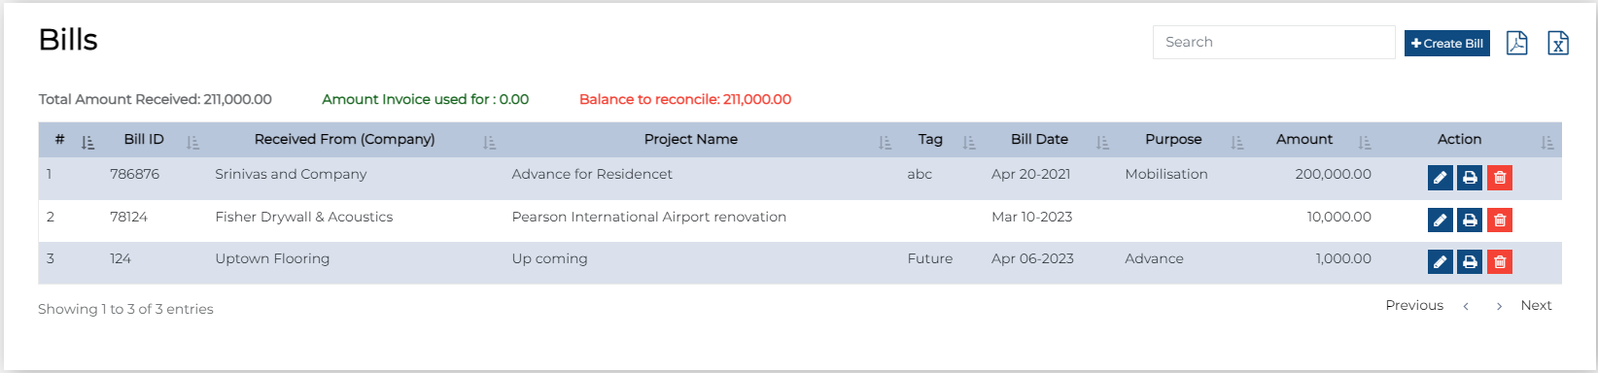Go to the Previous page
The height and width of the screenshot is (373, 1598).
(x=1414, y=305)
